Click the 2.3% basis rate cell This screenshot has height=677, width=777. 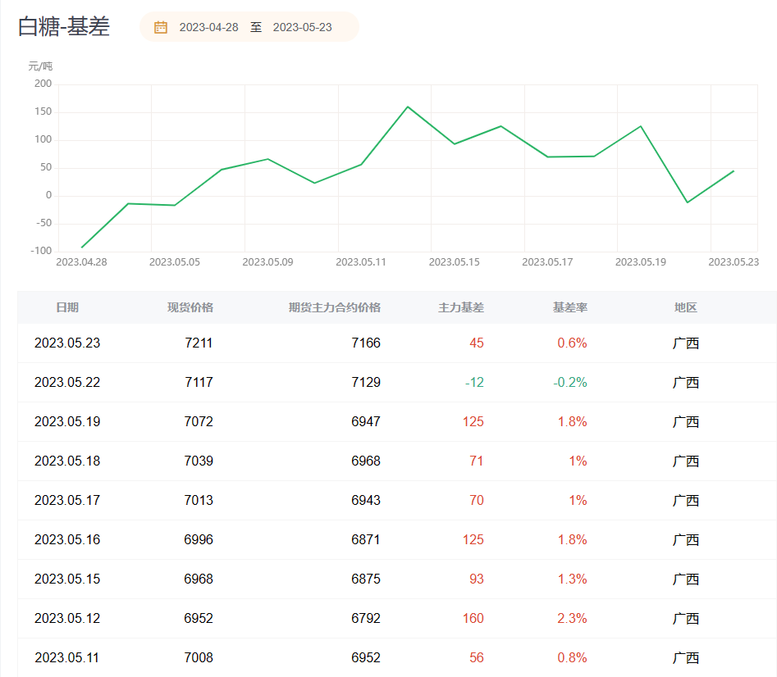pyautogui.click(x=572, y=618)
